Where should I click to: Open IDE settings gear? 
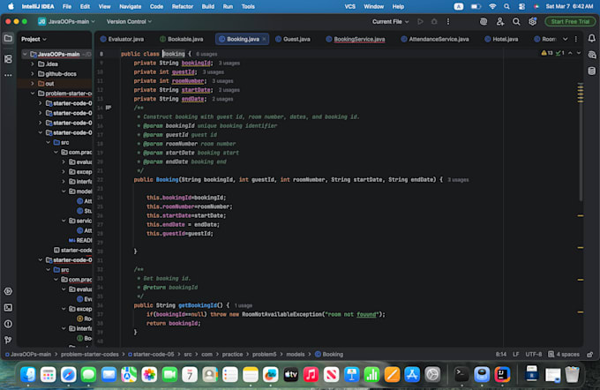pyautogui.click(x=532, y=22)
